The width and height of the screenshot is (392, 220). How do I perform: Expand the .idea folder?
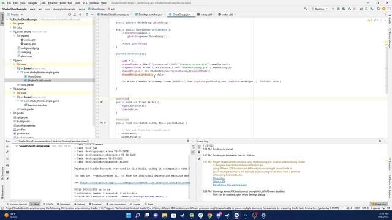tap(10, 28)
